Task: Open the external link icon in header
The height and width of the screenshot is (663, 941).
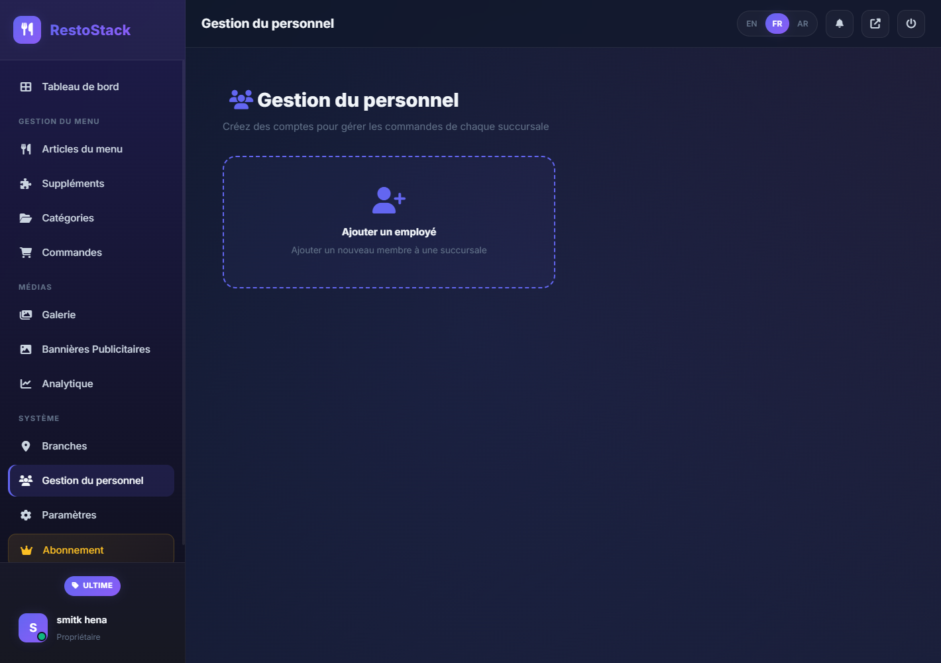Action: 875,24
